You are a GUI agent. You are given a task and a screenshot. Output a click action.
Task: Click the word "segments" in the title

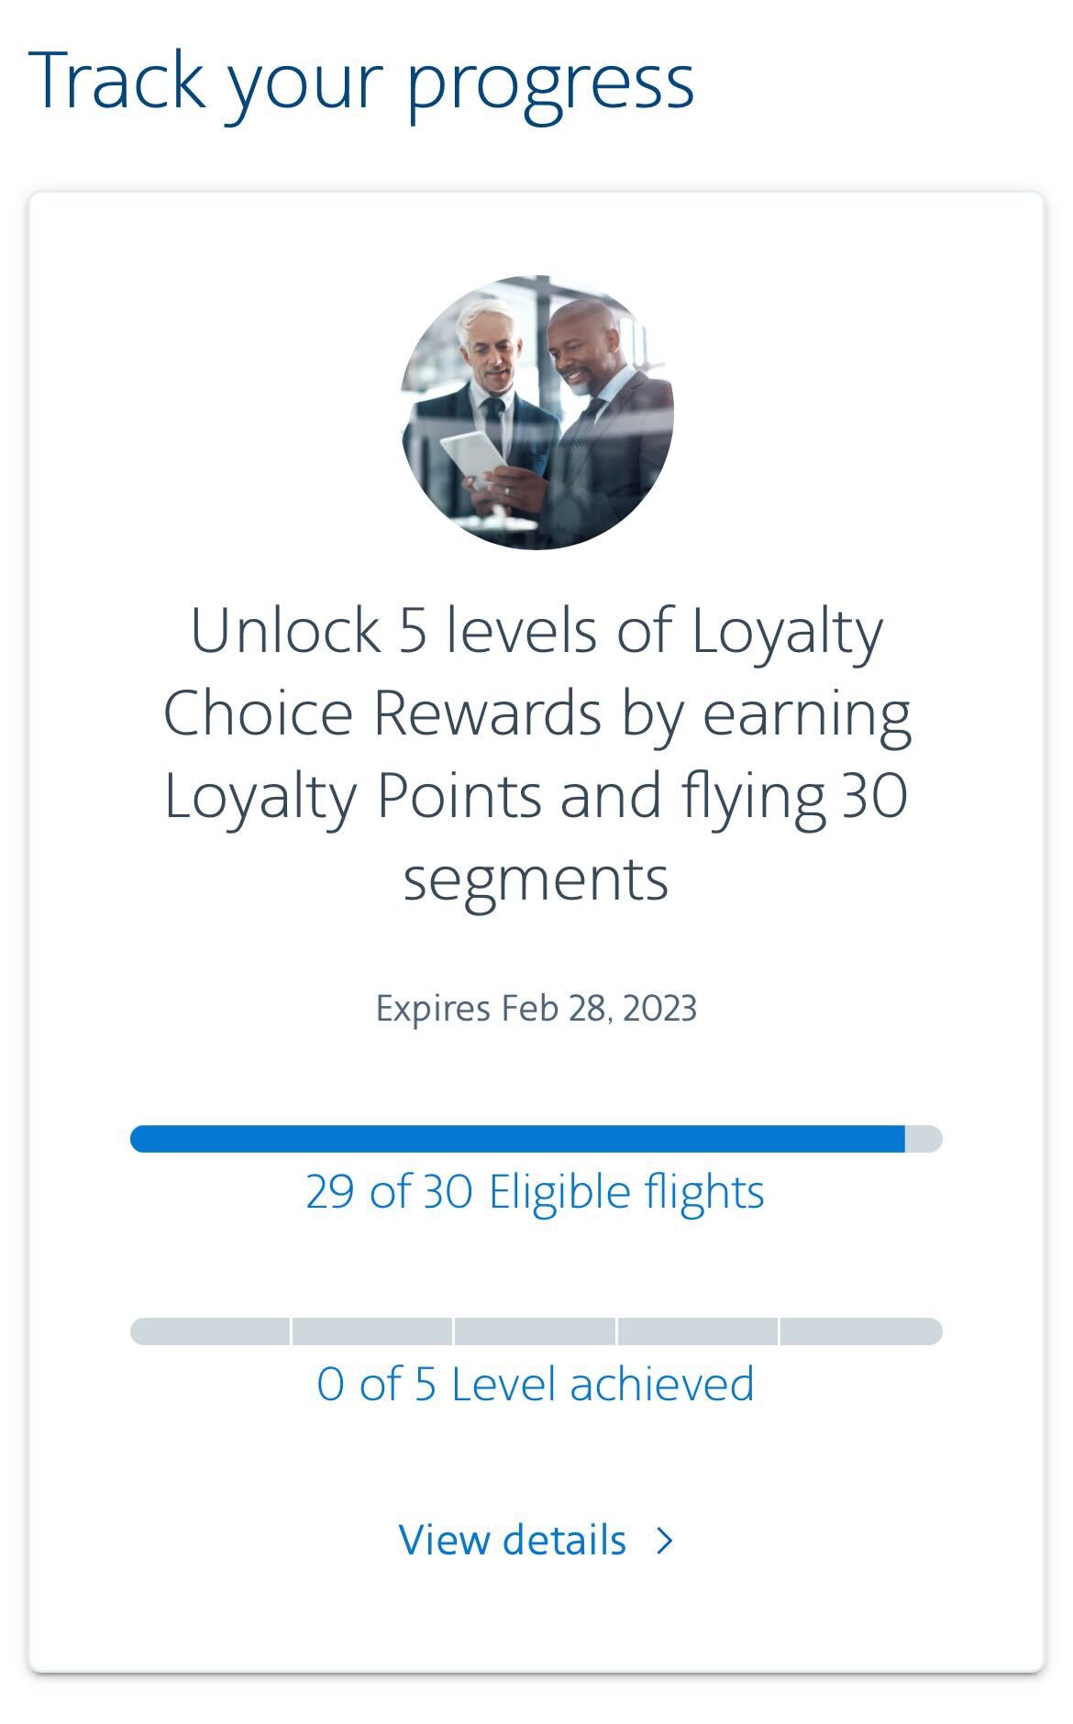click(x=536, y=879)
